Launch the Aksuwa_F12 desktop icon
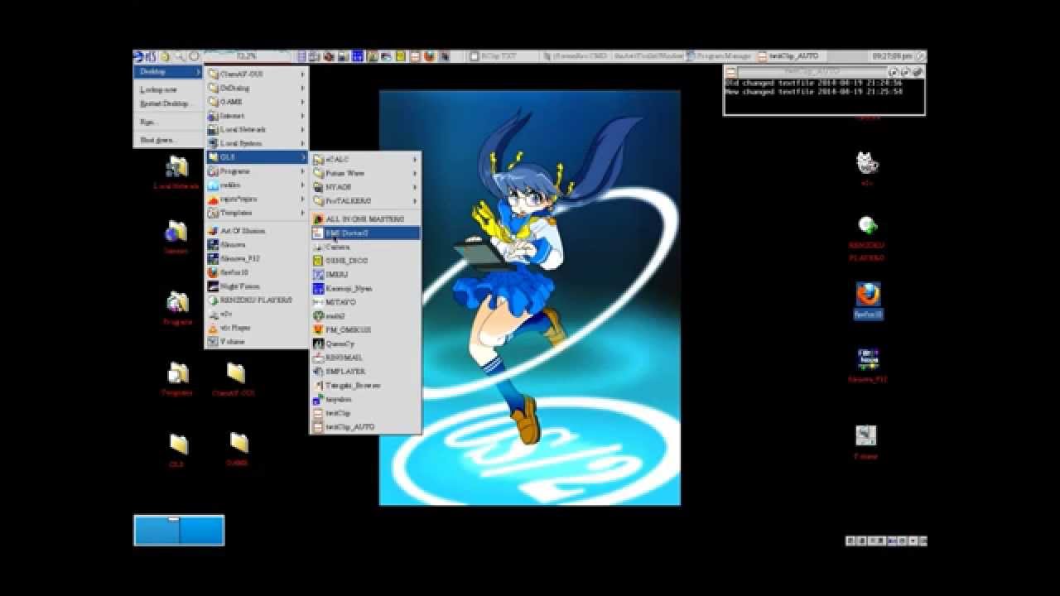This screenshot has height=596, width=1060. [x=868, y=359]
